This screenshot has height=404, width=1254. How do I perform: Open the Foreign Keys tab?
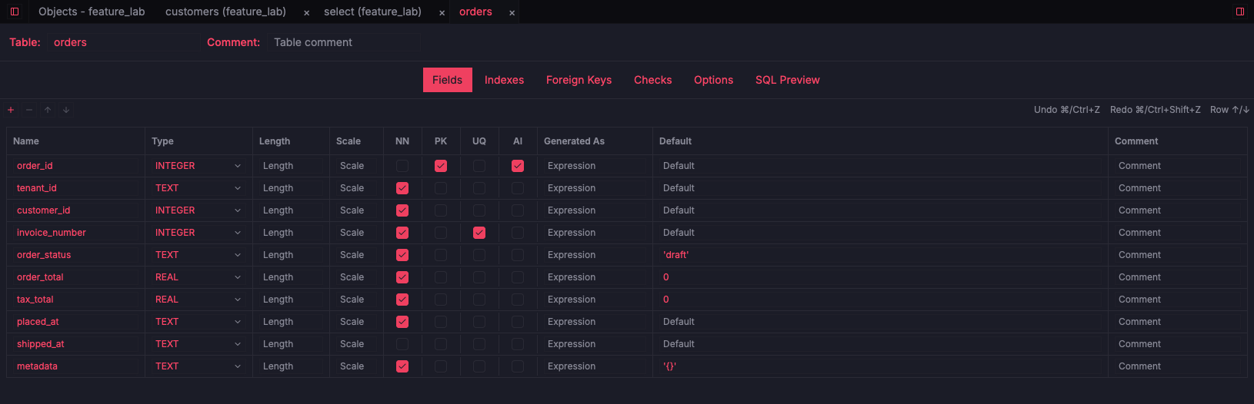tap(579, 80)
